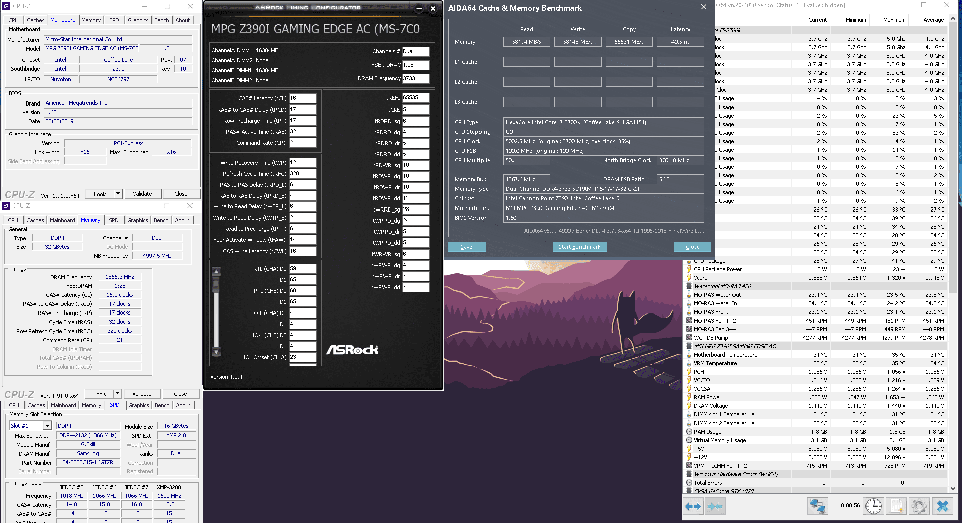
Task: Click part number F4-3200C15-16GTZR
Action: pyautogui.click(x=88, y=462)
